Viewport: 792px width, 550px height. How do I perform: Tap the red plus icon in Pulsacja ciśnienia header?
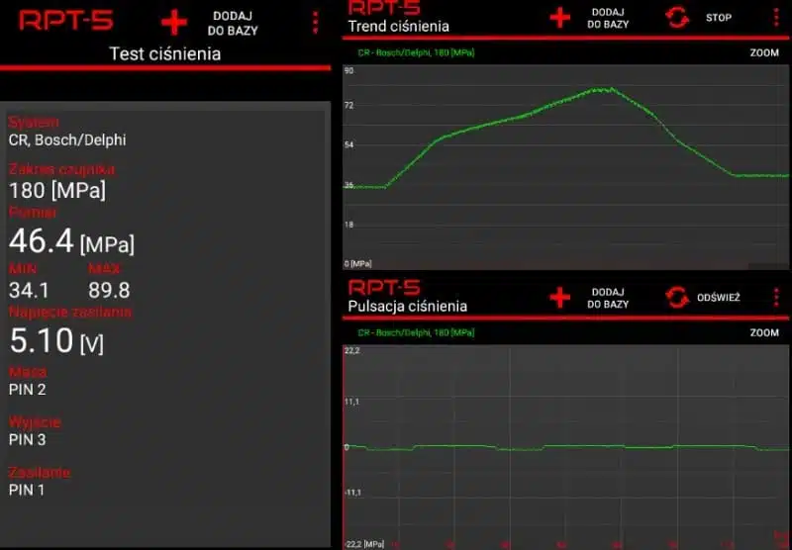(560, 297)
